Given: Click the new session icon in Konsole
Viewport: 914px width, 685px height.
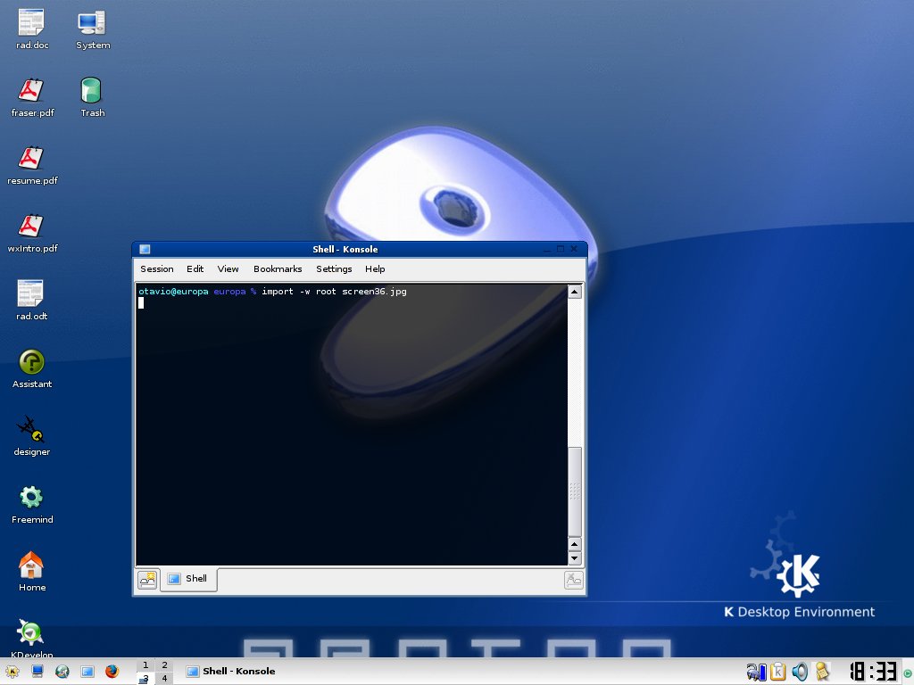Looking at the screenshot, I should tap(147, 580).
